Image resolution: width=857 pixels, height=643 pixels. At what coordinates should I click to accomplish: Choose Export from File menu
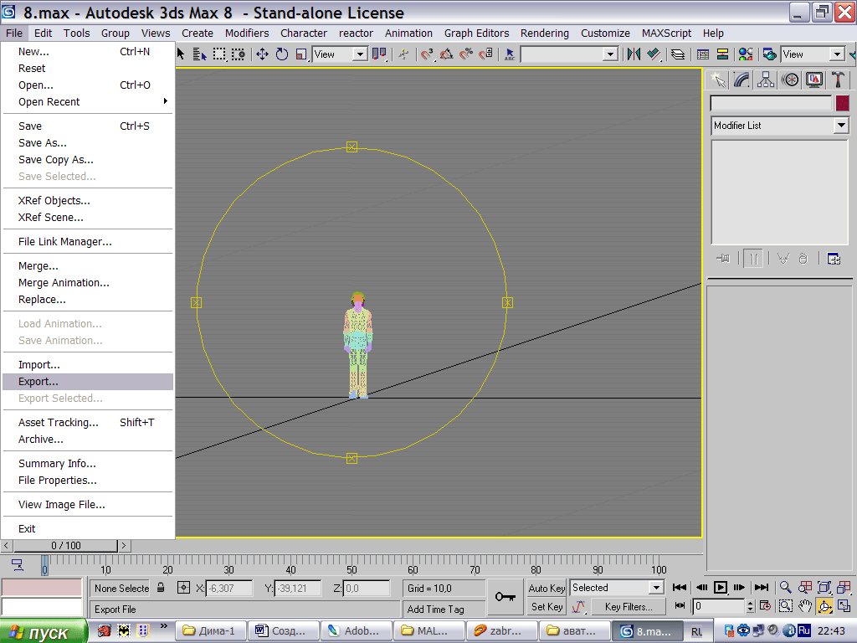tap(87, 382)
